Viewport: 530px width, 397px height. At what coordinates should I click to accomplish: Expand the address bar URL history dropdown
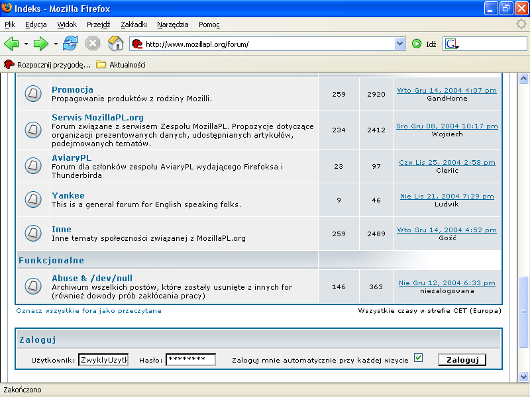pos(400,44)
